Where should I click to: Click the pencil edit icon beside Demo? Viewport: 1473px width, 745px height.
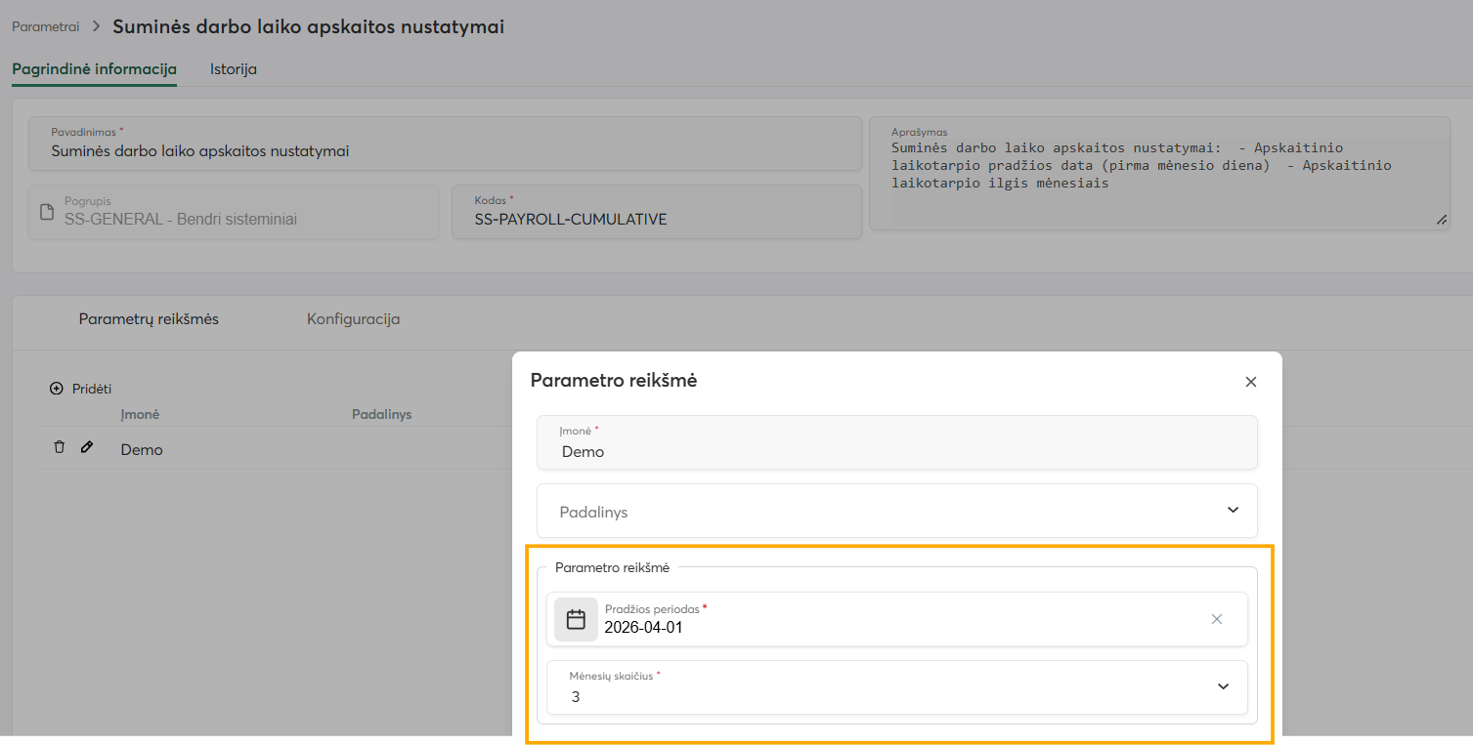click(x=87, y=447)
